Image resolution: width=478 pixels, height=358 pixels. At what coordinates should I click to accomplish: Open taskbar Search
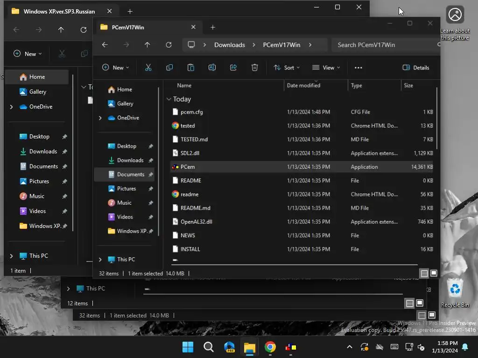pyautogui.click(x=209, y=347)
